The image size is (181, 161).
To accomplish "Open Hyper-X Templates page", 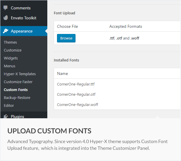I will (20, 74).
